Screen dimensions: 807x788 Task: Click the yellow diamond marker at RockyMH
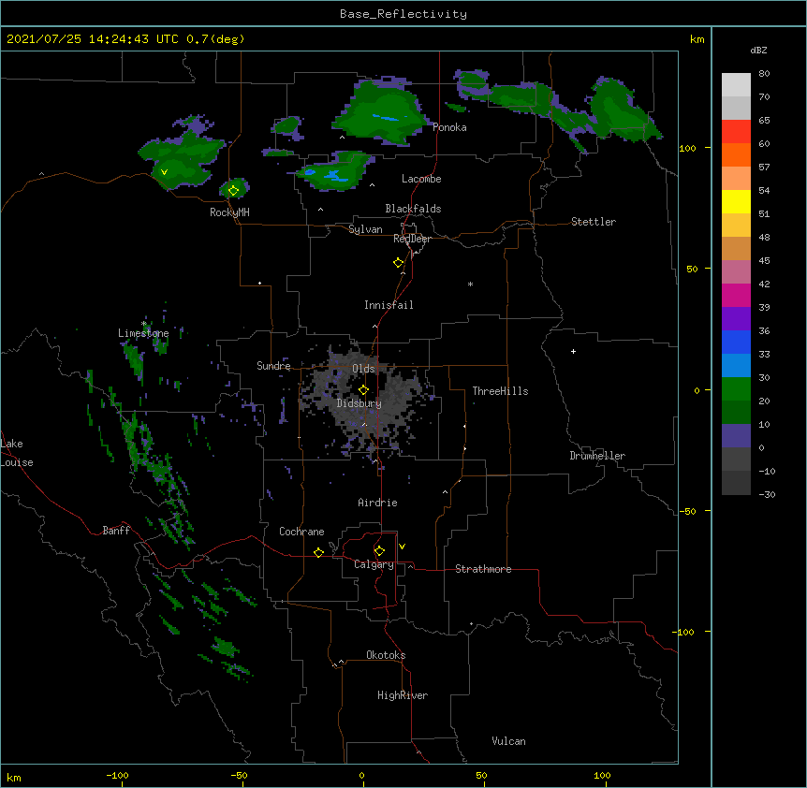click(234, 190)
